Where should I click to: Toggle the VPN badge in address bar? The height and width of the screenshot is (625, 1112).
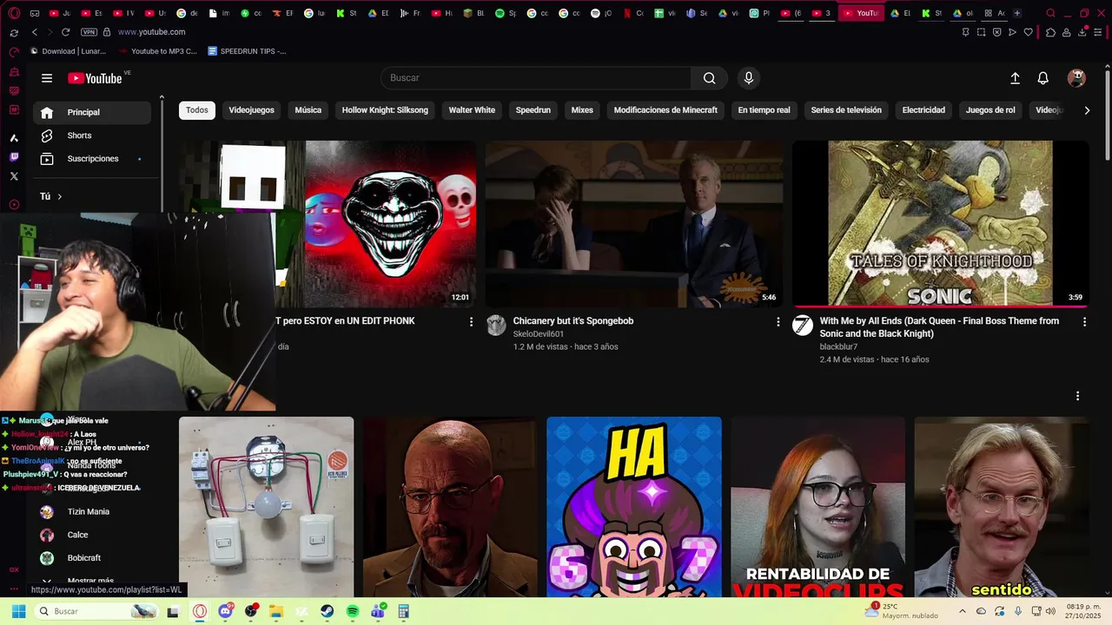(89, 32)
